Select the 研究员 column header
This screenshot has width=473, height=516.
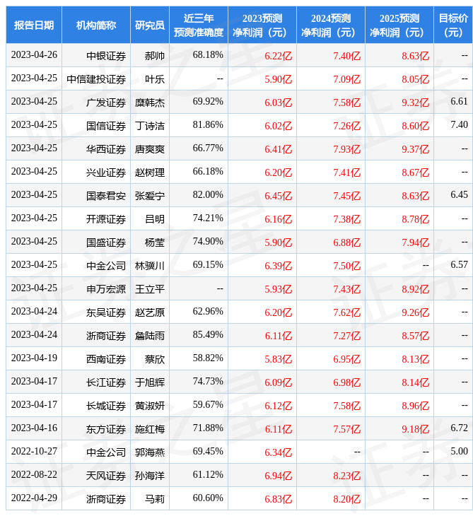(x=150, y=25)
